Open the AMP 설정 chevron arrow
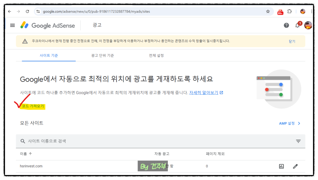 (x=299, y=124)
